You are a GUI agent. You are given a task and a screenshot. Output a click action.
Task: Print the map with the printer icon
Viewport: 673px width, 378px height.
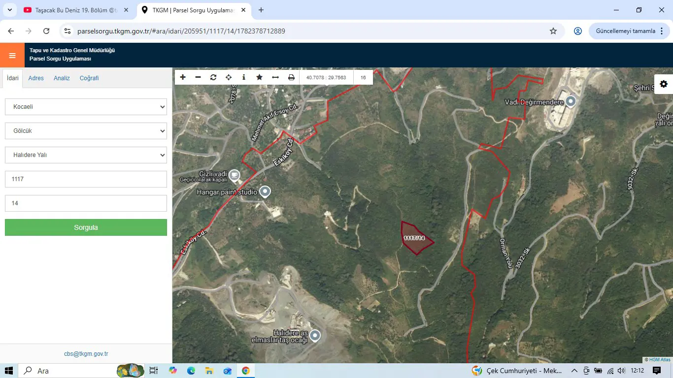coord(291,77)
